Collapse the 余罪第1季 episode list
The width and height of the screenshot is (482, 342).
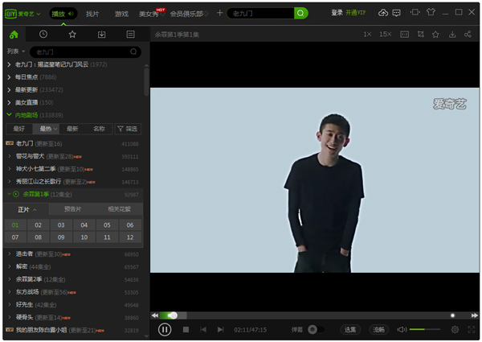tap(10, 194)
